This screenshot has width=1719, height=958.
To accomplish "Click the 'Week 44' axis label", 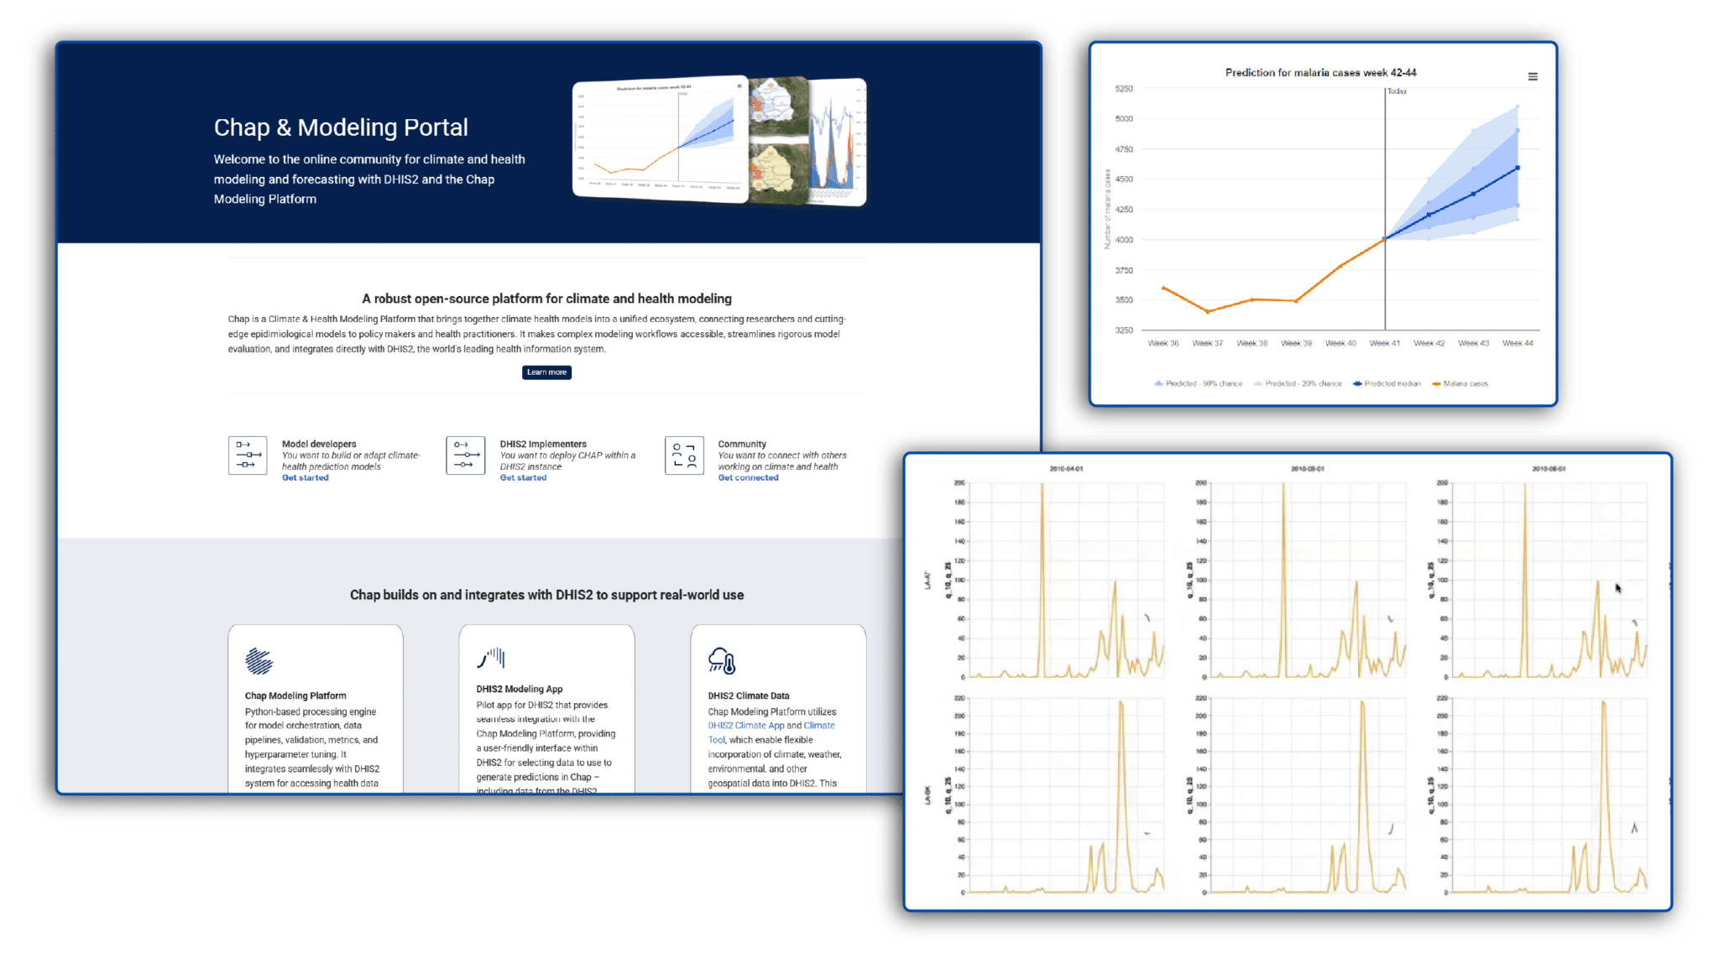I will tap(1518, 343).
